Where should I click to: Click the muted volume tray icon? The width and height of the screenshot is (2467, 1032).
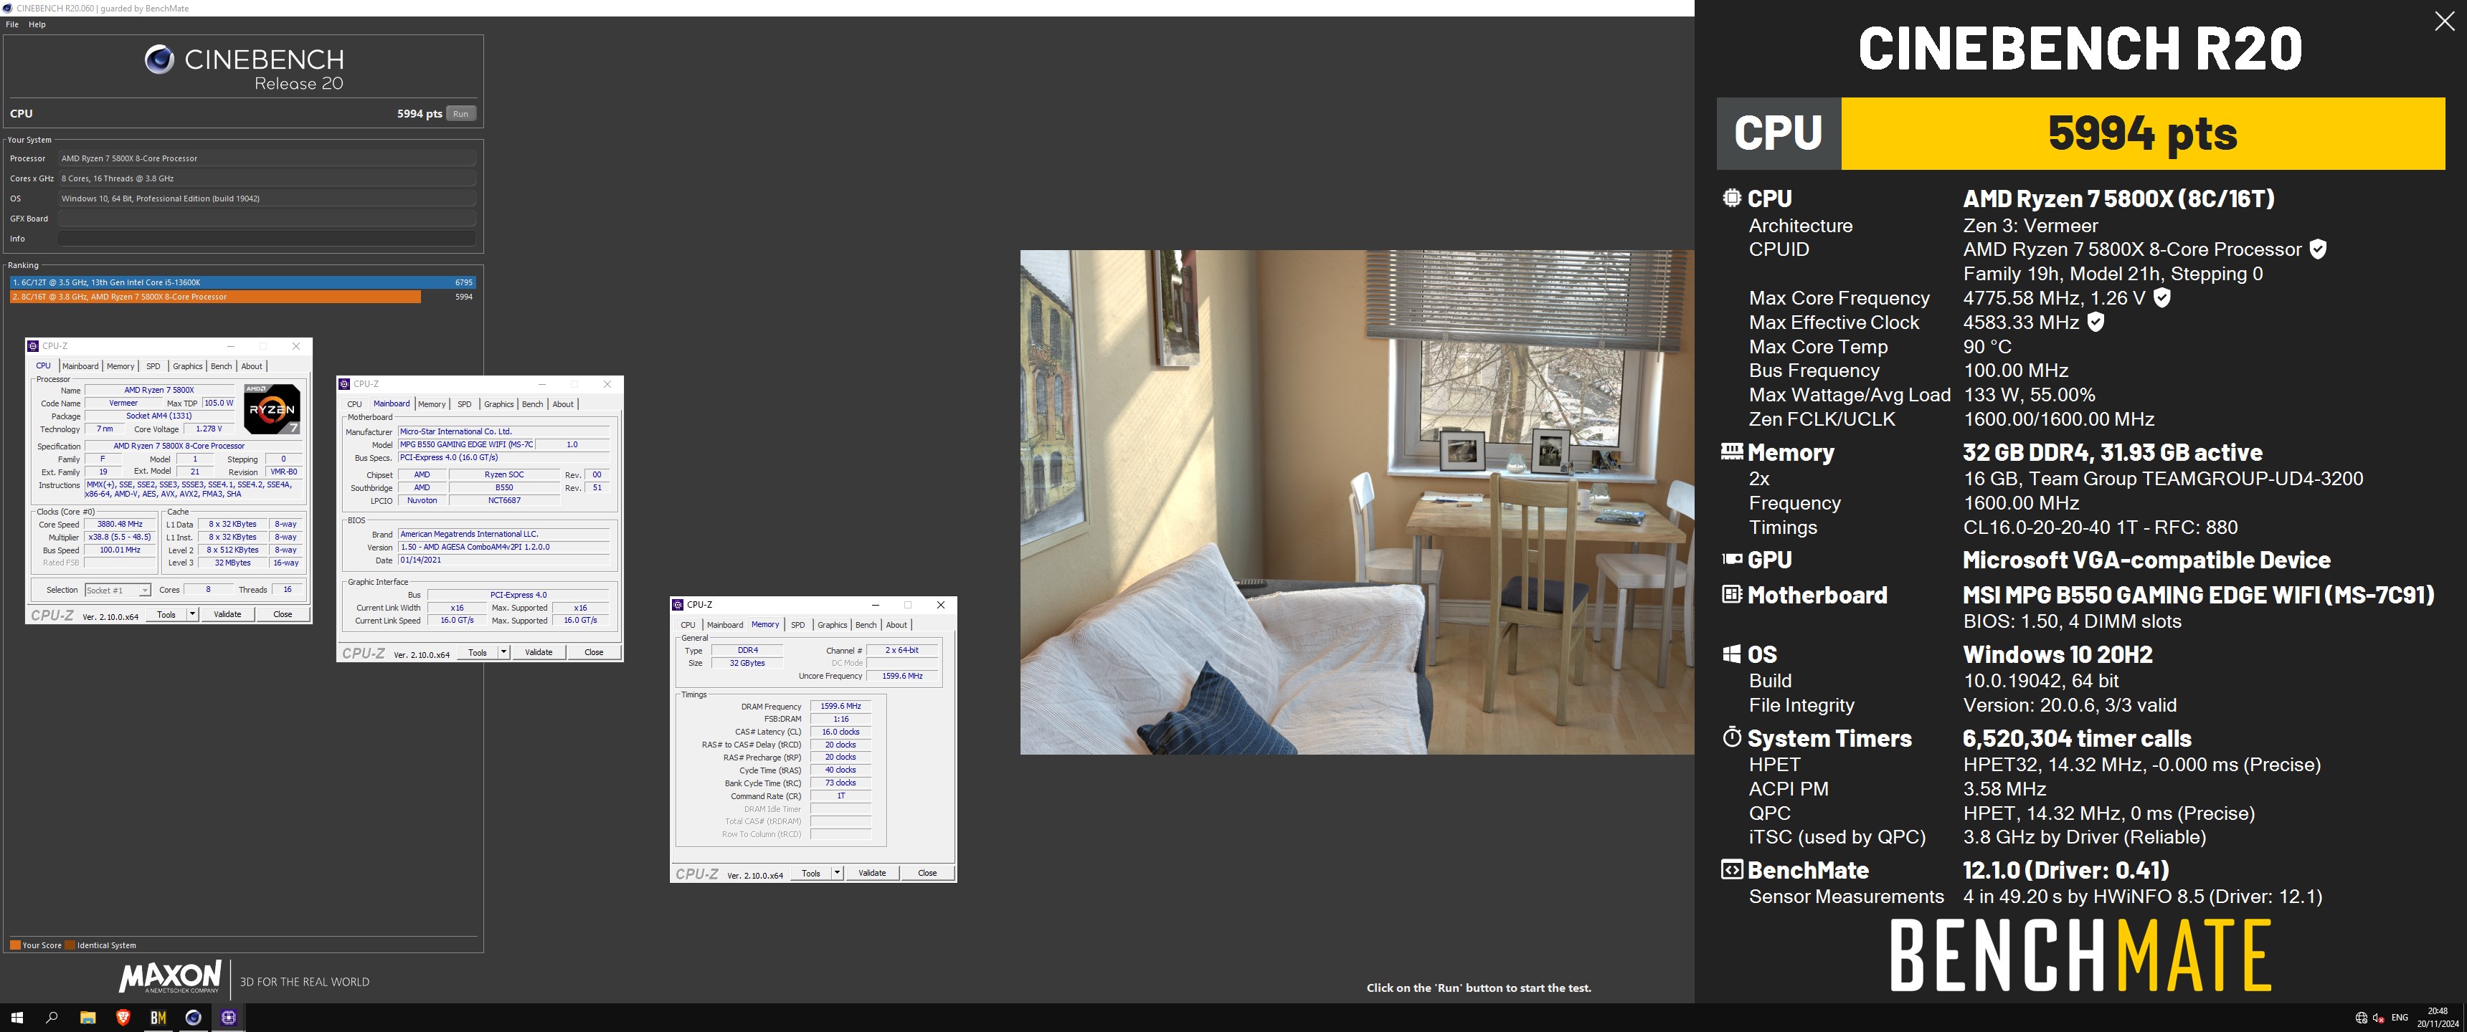point(2379,1018)
